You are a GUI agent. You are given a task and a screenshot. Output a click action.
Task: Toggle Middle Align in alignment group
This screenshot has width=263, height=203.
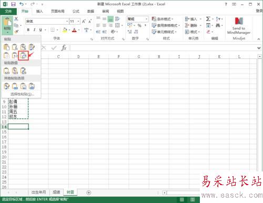coord(104,19)
